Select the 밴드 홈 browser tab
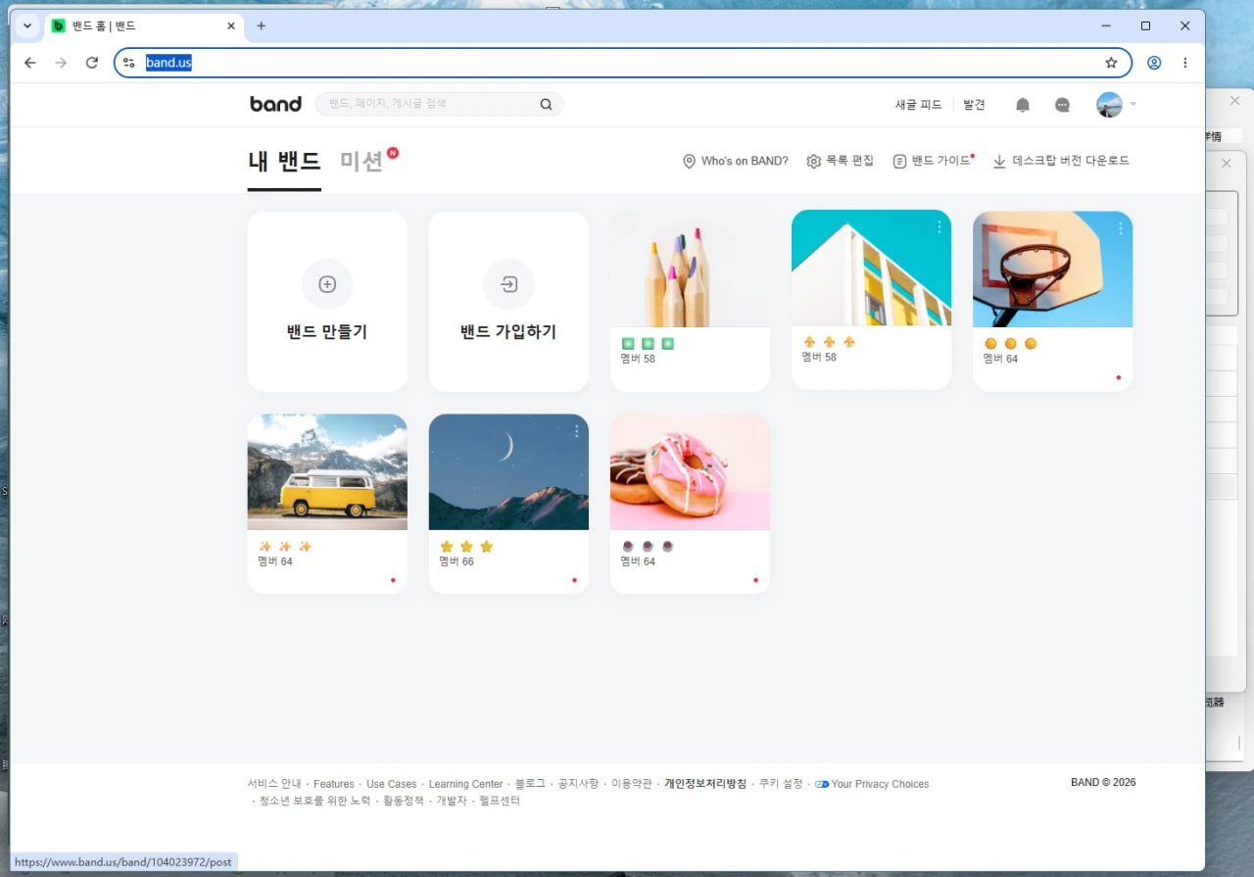Image resolution: width=1254 pixels, height=877 pixels. click(142, 25)
